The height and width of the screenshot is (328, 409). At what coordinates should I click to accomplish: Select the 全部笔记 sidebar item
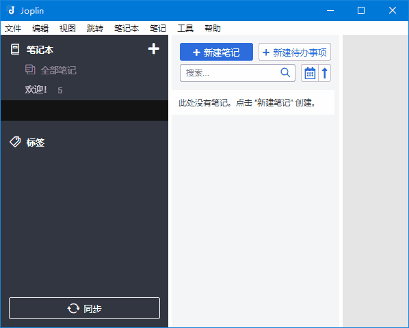click(85, 70)
